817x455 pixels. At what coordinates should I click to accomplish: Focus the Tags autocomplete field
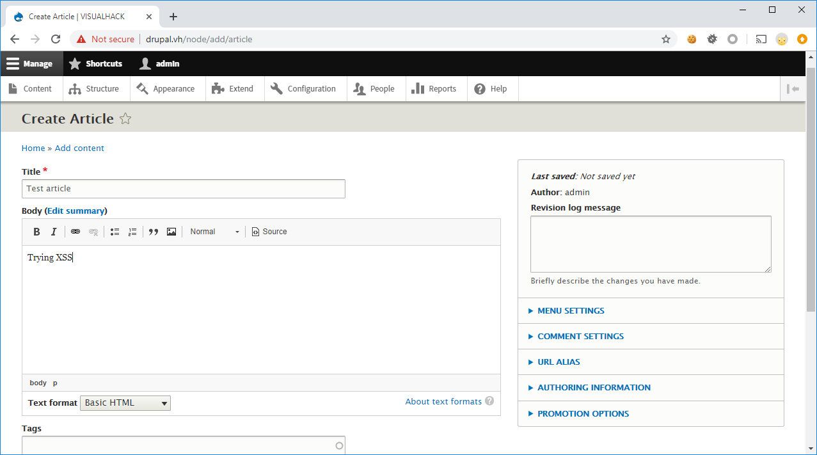pyautogui.click(x=184, y=445)
